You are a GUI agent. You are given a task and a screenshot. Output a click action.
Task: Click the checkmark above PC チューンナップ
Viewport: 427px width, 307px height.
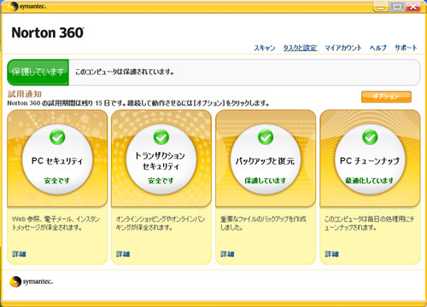click(x=370, y=137)
